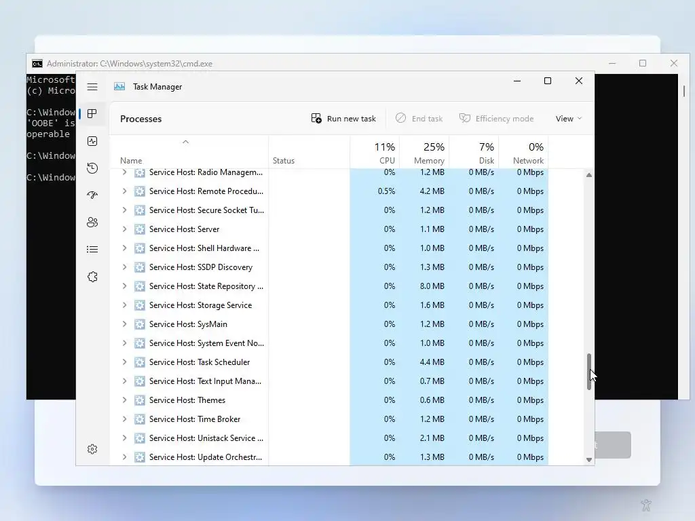695x521 pixels.
Task: Close the cmd.exe window
Action: pyautogui.click(x=674, y=63)
